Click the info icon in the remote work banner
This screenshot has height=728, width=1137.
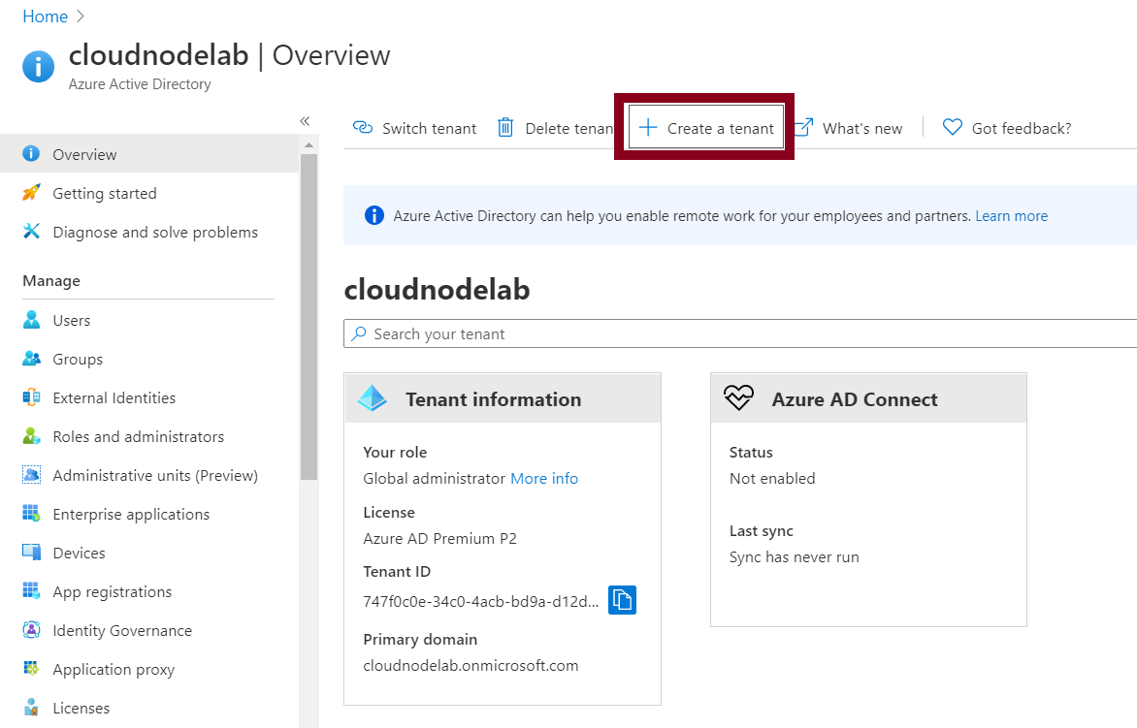374,215
